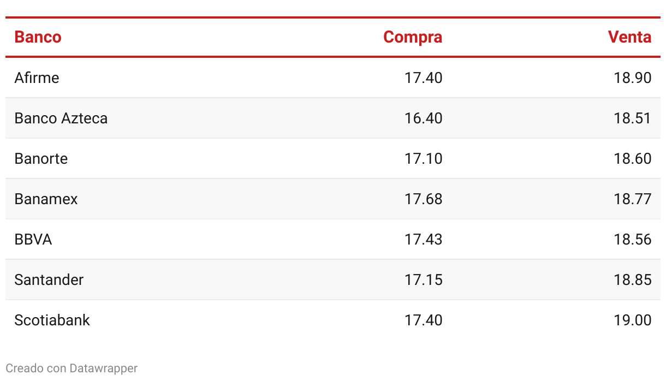
Task: Click BBVA's Venta value 18.56
Action: [632, 239]
